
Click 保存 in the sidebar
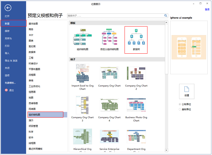tap(7, 31)
